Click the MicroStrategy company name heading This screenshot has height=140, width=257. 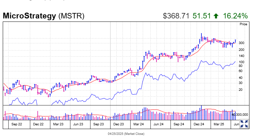pyautogui.click(x=30, y=16)
